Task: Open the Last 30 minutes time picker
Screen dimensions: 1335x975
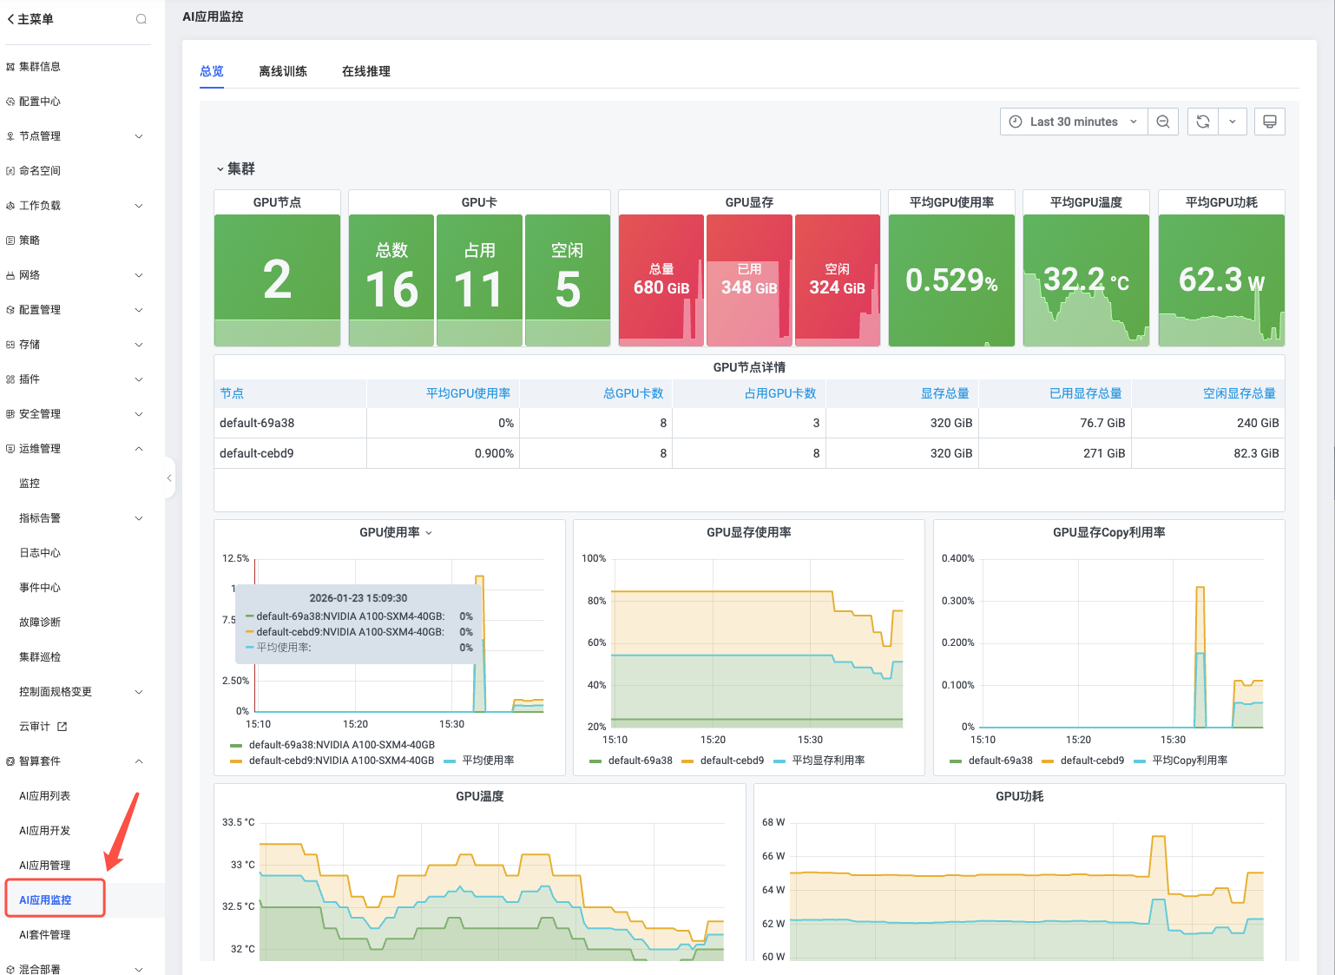Action: [1074, 122]
